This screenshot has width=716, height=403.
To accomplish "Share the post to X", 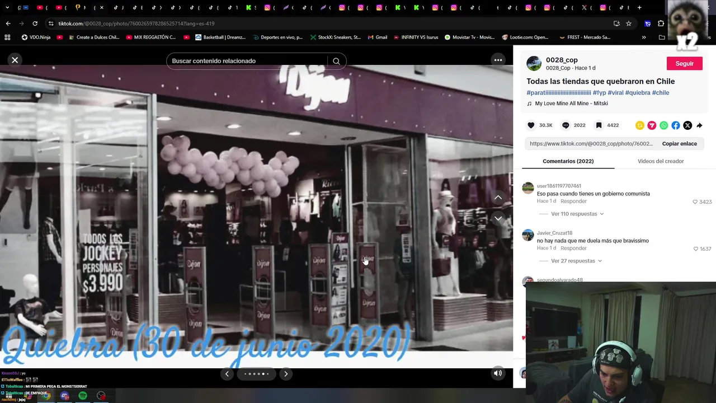I will 687,125.
